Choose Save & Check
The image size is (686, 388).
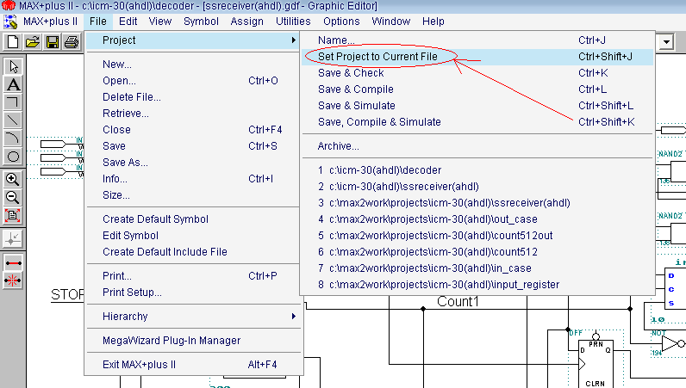(477, 73)
